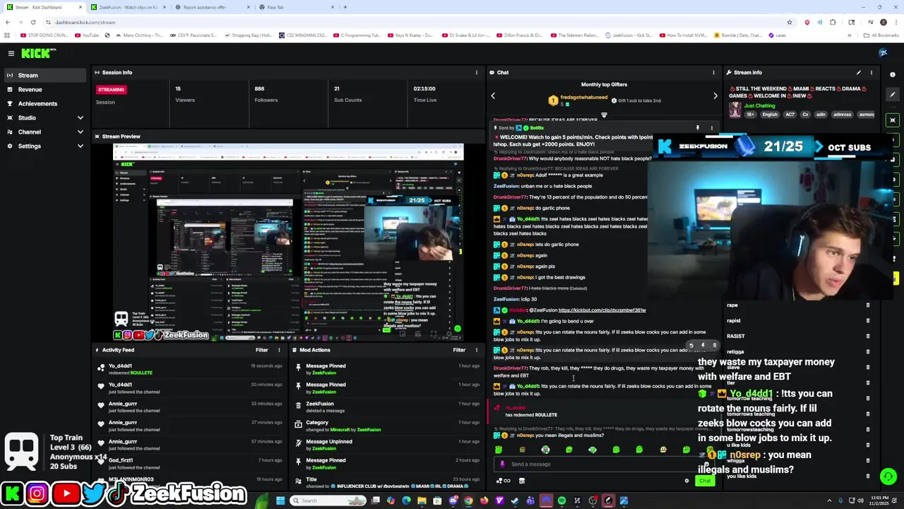
Task: Delete 'you like kids' entry trash icon
Action: [868, 475]
